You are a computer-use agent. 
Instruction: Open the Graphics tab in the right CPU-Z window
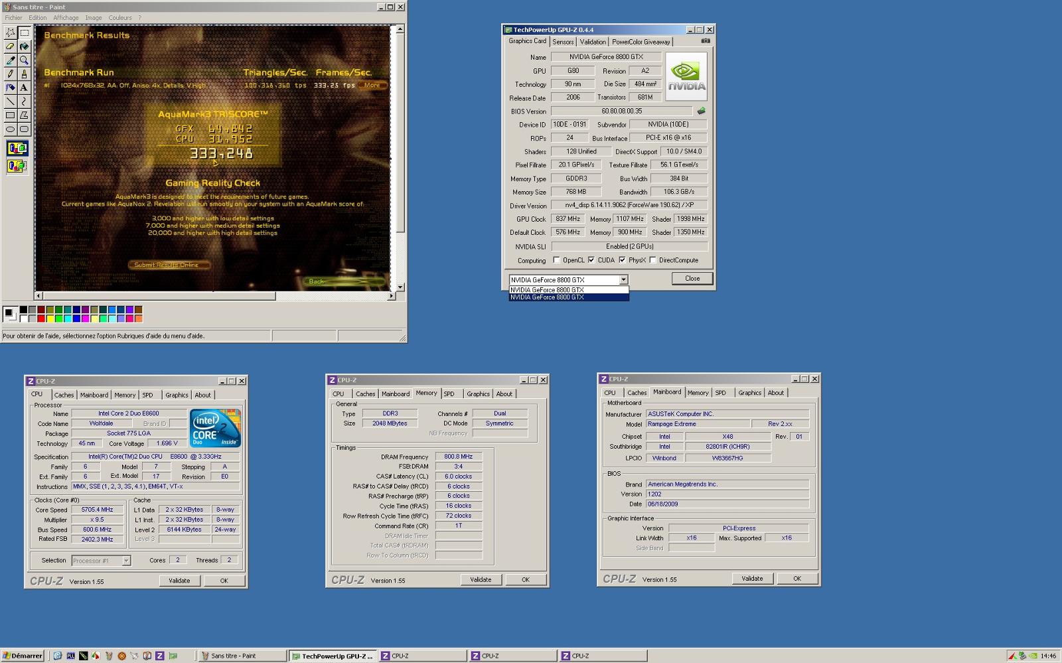click(x=750, y=393)
